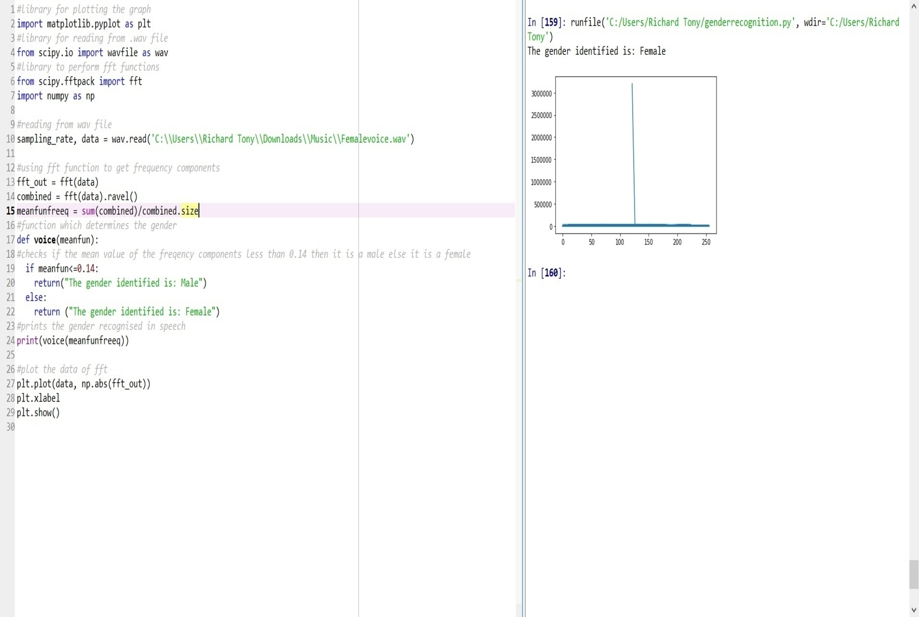919x617 pixels.
Task: Click the 'import matplotlib.pyplot as plt' line
Action: coord(84,24)
